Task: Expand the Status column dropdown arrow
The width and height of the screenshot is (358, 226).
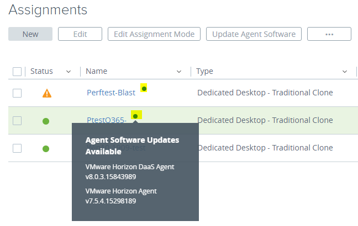Action: [69, 72]
